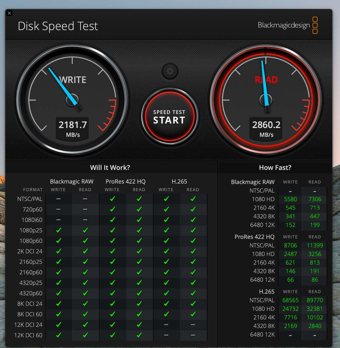Image resolution: width=340 pixels, height=348 pixels.
Task: Click the 8K DCI 24 format row label
Action: (30, 304)
